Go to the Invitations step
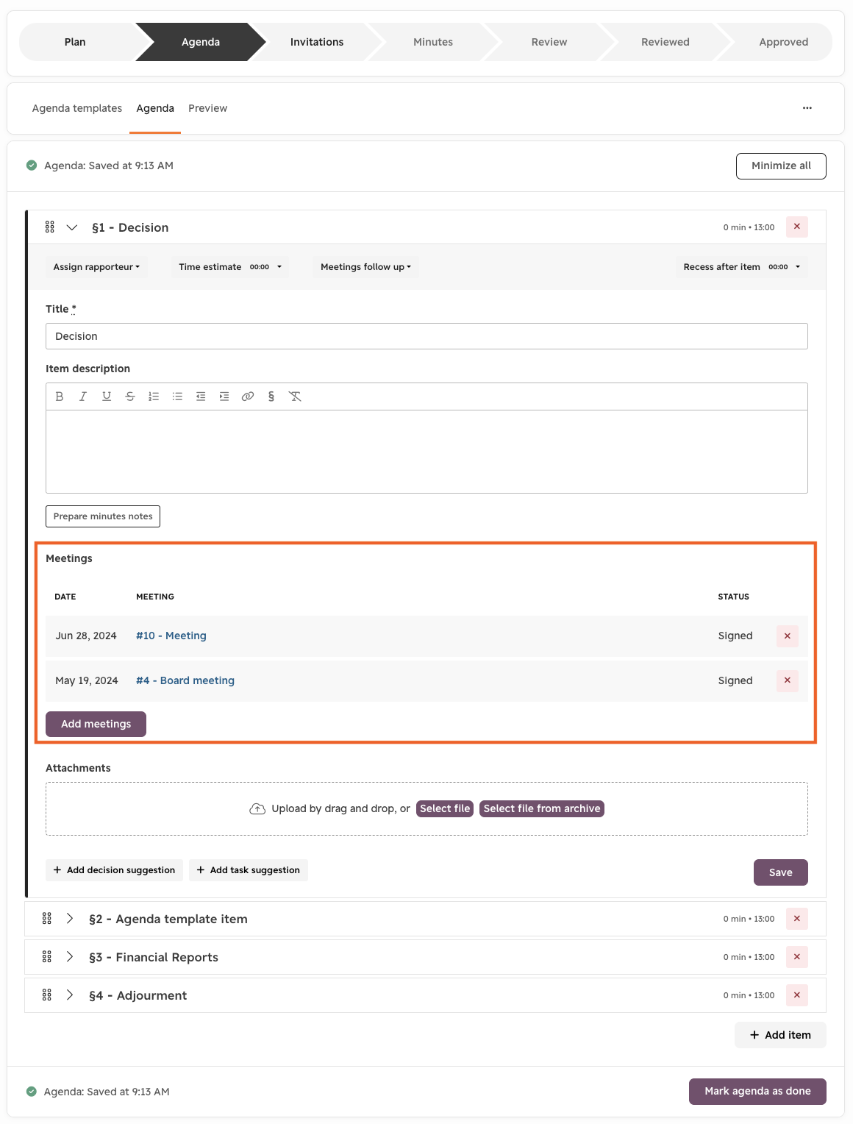Image resolution: width=853 pixels, height=1124 pixels. click(x=317, y=42)
